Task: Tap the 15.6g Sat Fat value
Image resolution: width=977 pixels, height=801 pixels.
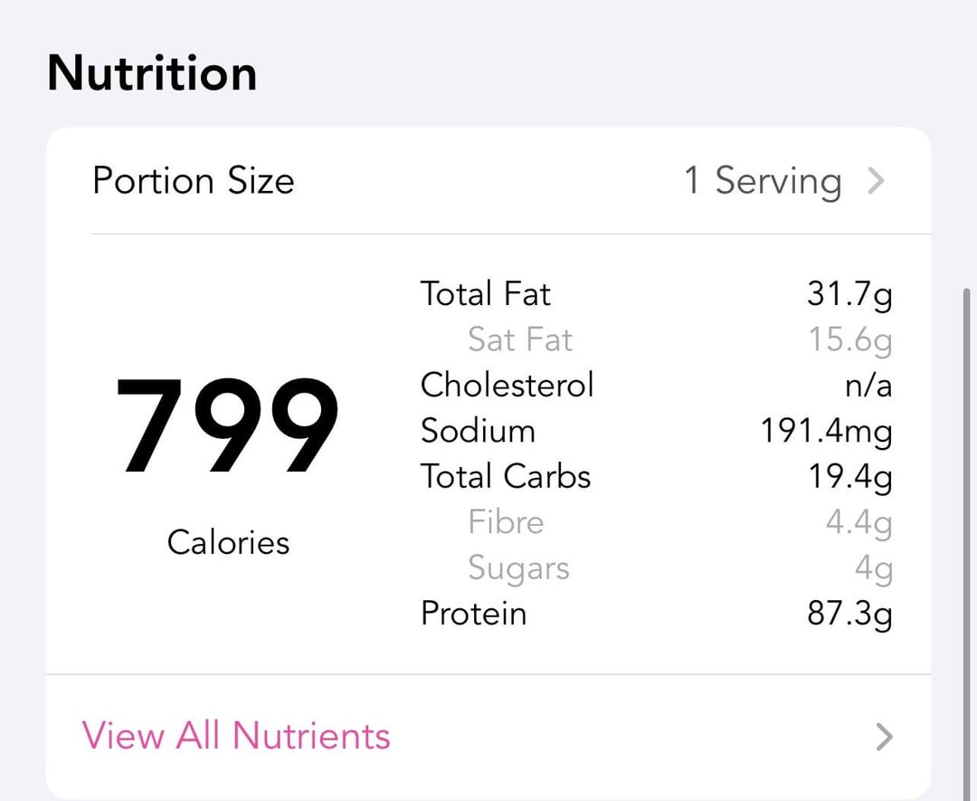Action: (x=849, y=339)
